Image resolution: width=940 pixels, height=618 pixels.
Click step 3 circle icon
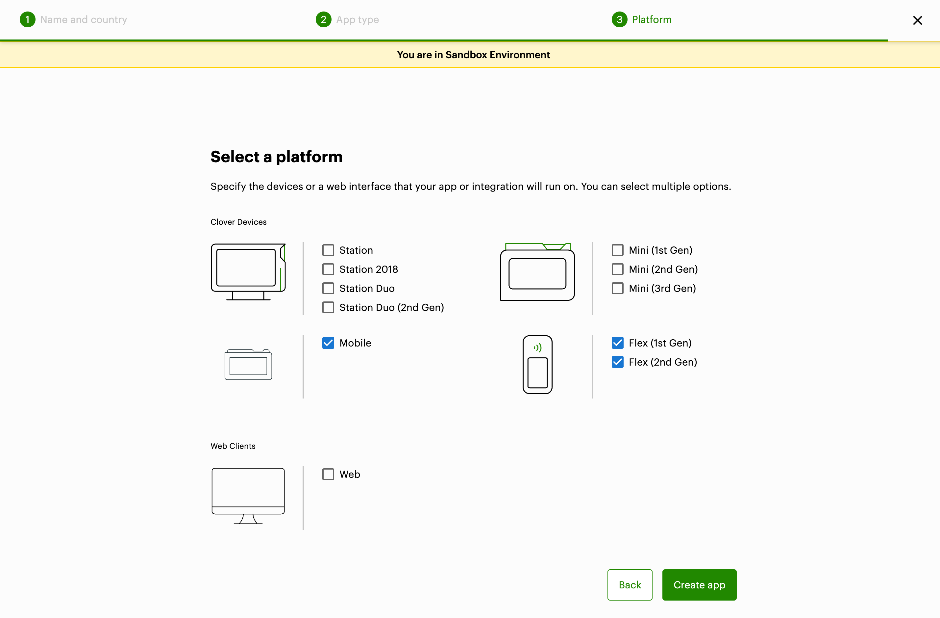[x=619, y=19]
